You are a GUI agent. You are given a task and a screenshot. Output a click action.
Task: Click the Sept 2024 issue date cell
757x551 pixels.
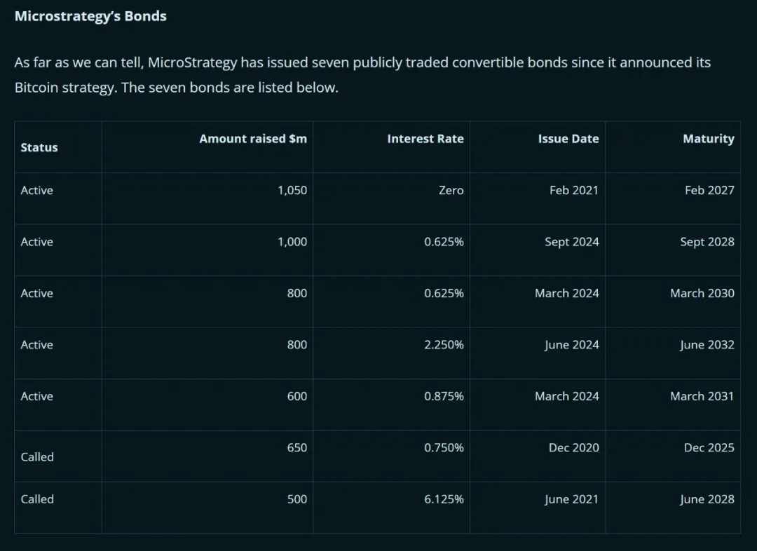coord(572,242)
